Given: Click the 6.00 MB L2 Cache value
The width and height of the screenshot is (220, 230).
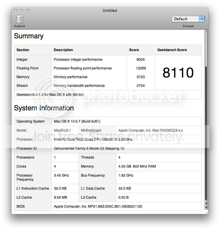Looking at the screenshot, I should [60, 197].
